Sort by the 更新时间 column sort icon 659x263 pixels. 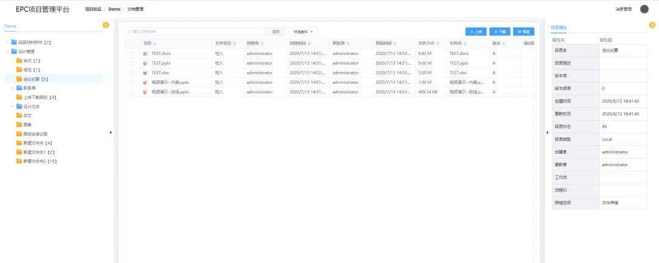pos(395,43)
